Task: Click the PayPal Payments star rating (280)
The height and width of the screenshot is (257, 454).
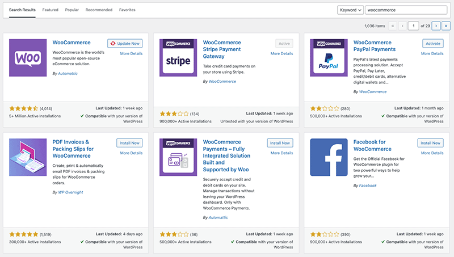Action: tap(325, 108)
